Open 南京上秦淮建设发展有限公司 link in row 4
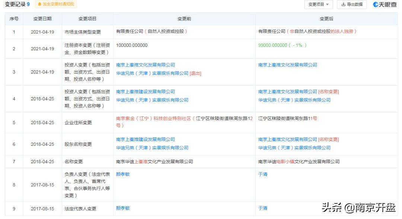Screen dimensions: 402x219 pyautogui.click(x=146, y=91)
